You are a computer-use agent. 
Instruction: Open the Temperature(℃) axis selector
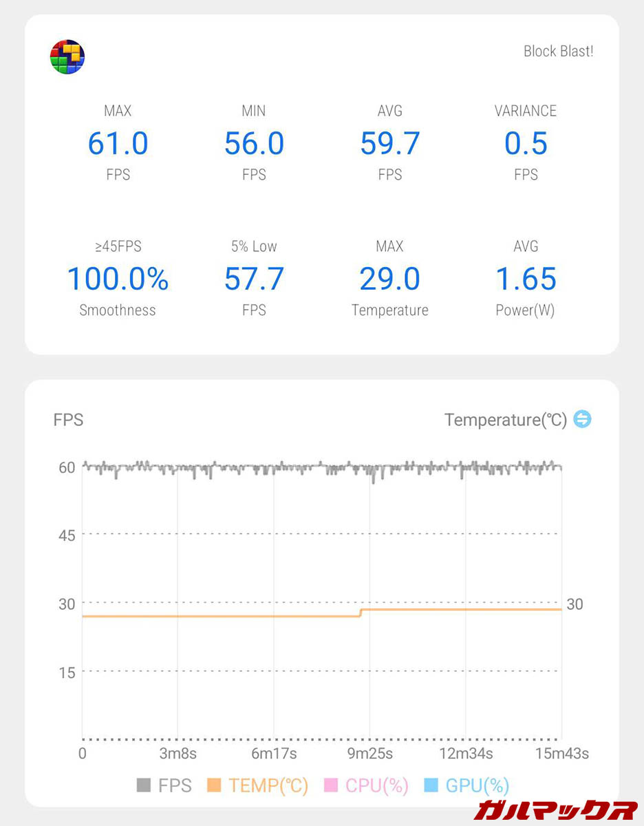point(505,420)
